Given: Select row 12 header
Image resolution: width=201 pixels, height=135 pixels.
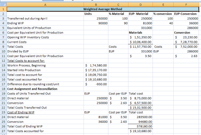Looking at the screenshot, I should pyautogui.click(x=3, y=61).
